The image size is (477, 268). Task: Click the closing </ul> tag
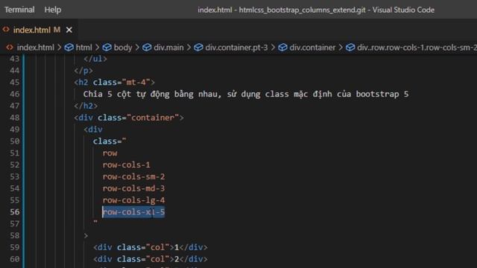point(95,59)
